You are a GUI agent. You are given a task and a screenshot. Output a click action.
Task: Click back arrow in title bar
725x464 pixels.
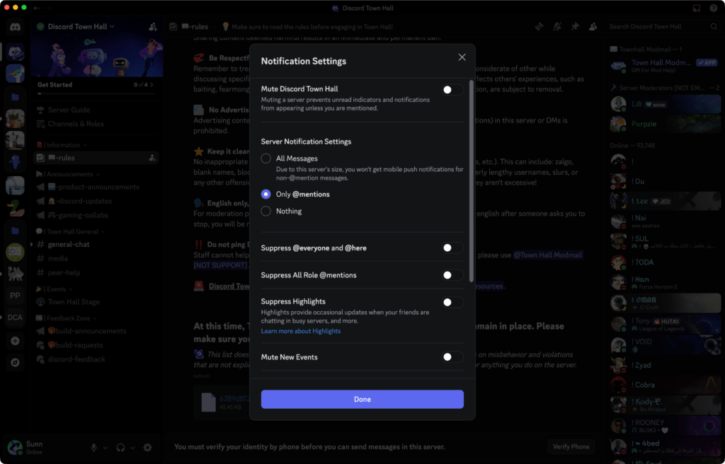pyautogui.click(x=37, y=8)
